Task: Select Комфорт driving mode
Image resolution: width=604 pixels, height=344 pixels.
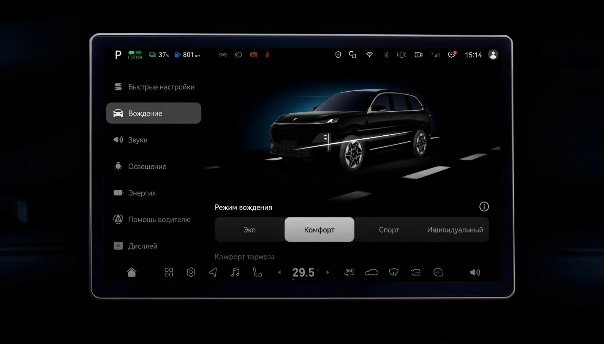Action: coord(319,230)
